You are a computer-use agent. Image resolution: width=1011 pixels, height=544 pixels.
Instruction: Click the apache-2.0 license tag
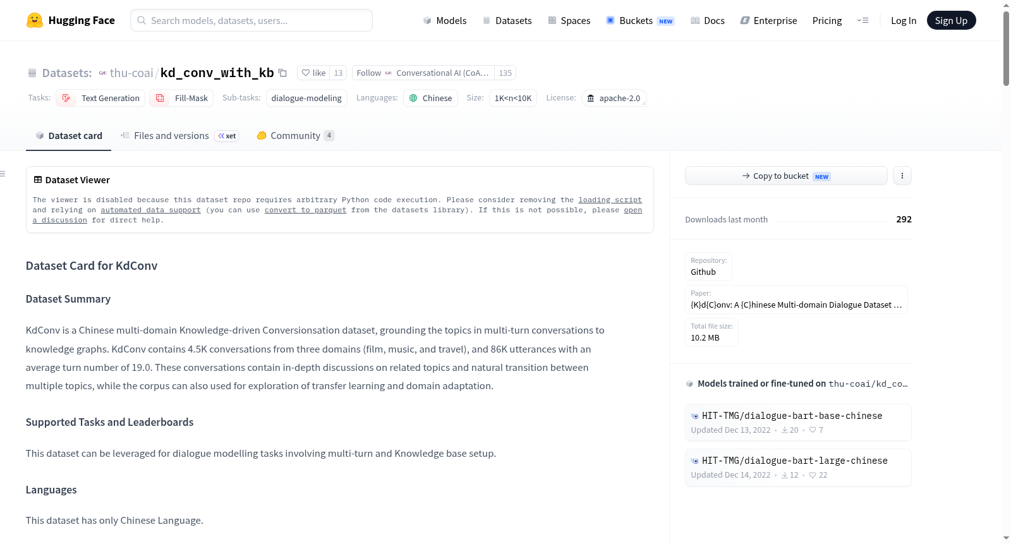tap(614, 98)
